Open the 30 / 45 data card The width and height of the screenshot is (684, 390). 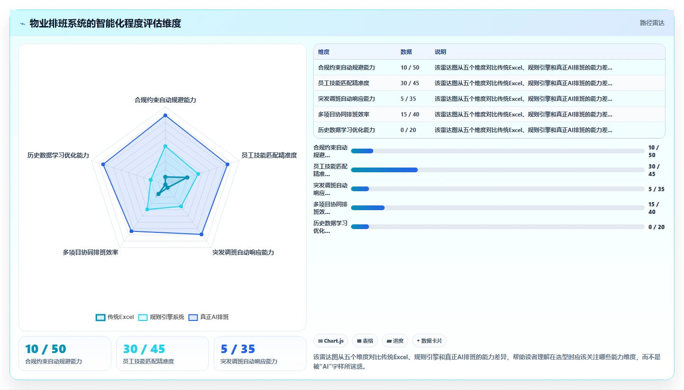tap(162, 354)
